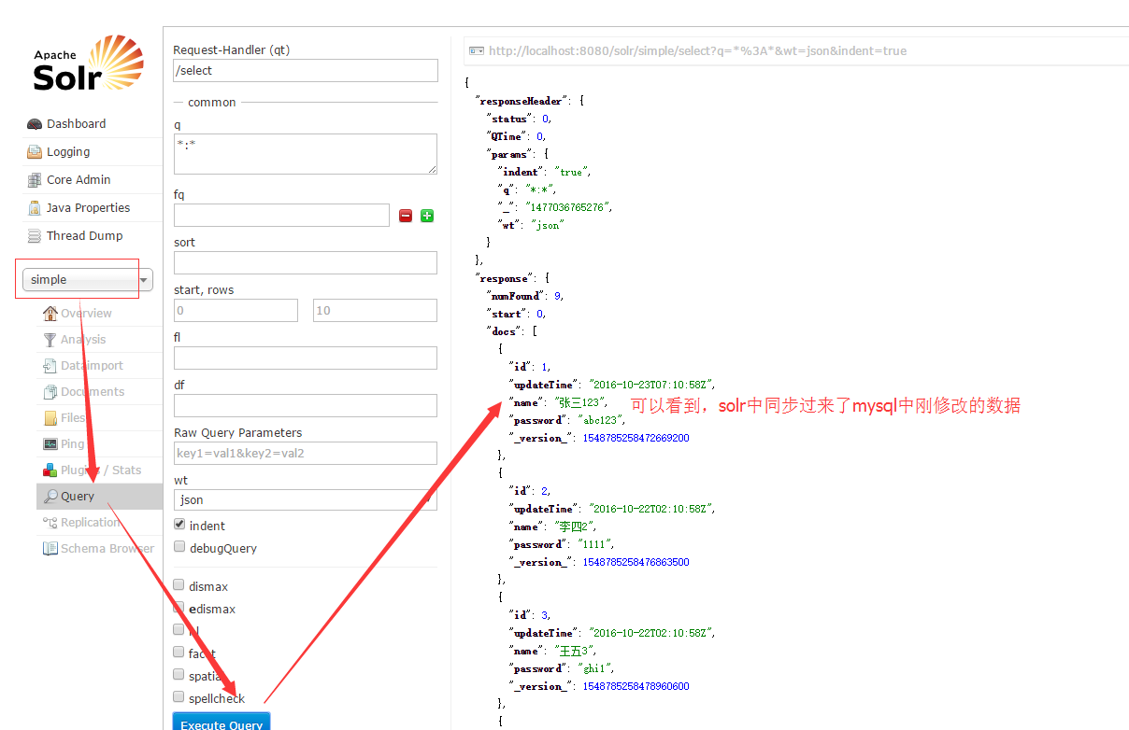
Task: Click the password value ghi1
Action: click(x=595, y=668)
